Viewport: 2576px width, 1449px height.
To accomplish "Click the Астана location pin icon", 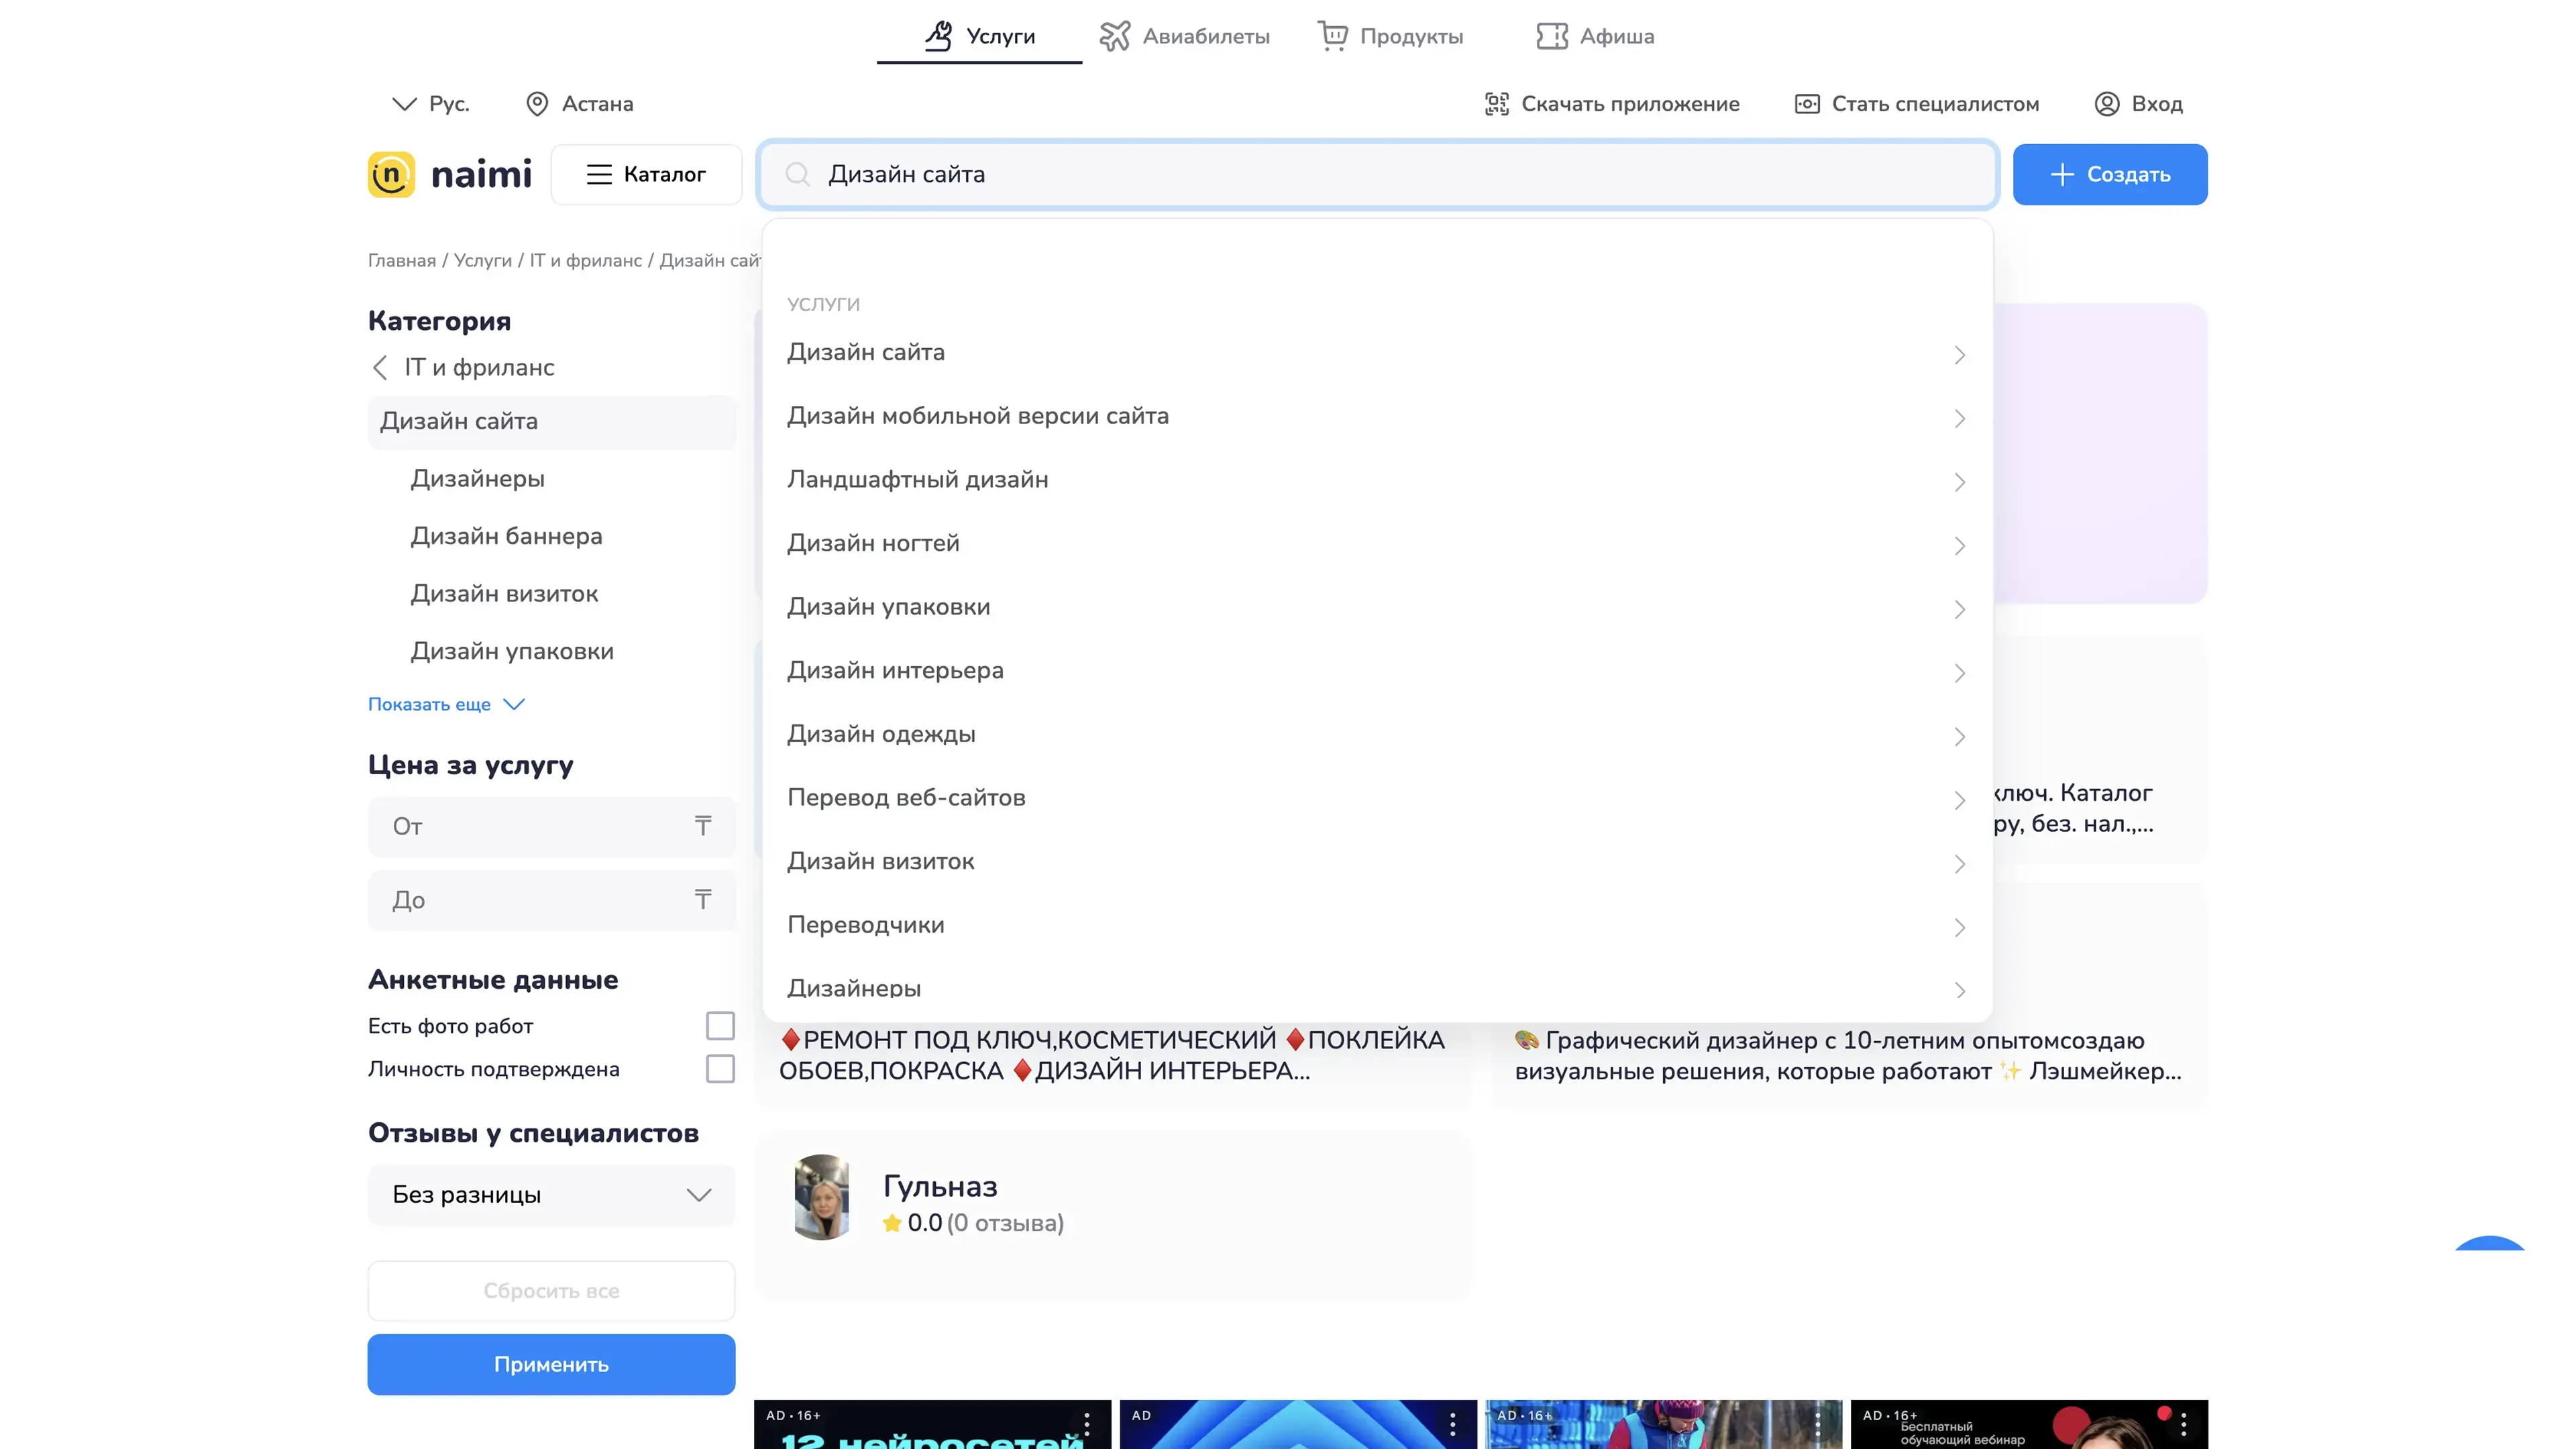I will (x=537, y=104).
